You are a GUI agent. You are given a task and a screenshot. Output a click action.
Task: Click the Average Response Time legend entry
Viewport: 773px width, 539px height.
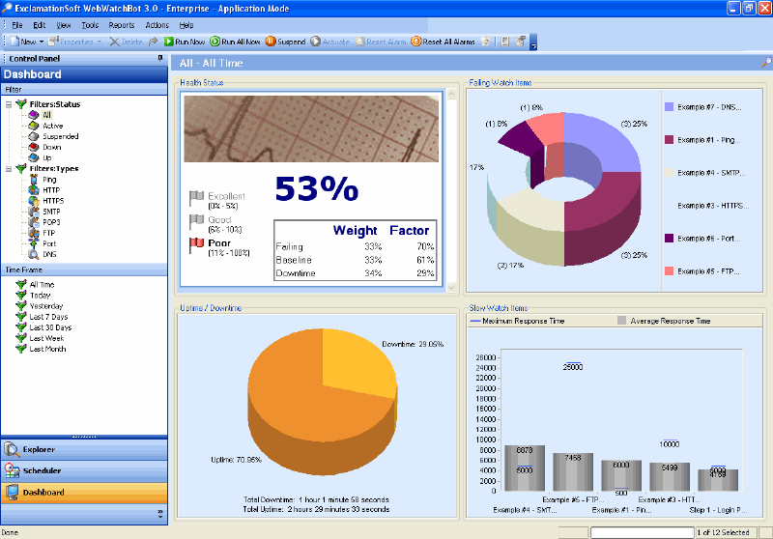pos(664,322)
